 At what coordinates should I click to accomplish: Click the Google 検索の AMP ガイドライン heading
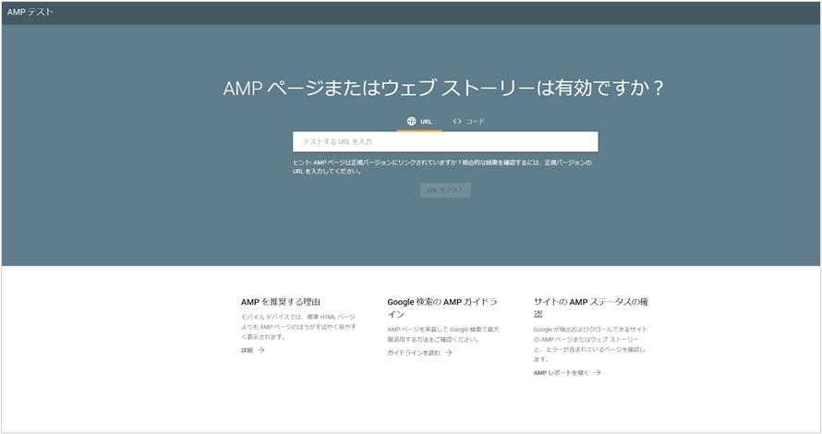441,307
